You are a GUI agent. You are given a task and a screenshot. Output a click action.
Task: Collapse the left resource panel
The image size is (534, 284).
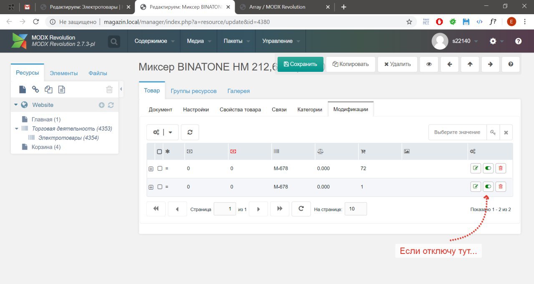coord(121,89)
